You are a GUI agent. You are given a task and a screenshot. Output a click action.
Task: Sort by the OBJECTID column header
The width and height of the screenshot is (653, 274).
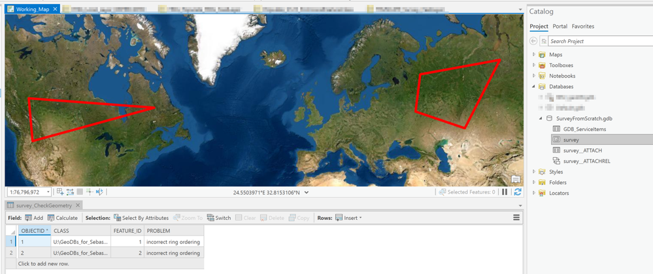pyautogui.click(x=34, y=231)
